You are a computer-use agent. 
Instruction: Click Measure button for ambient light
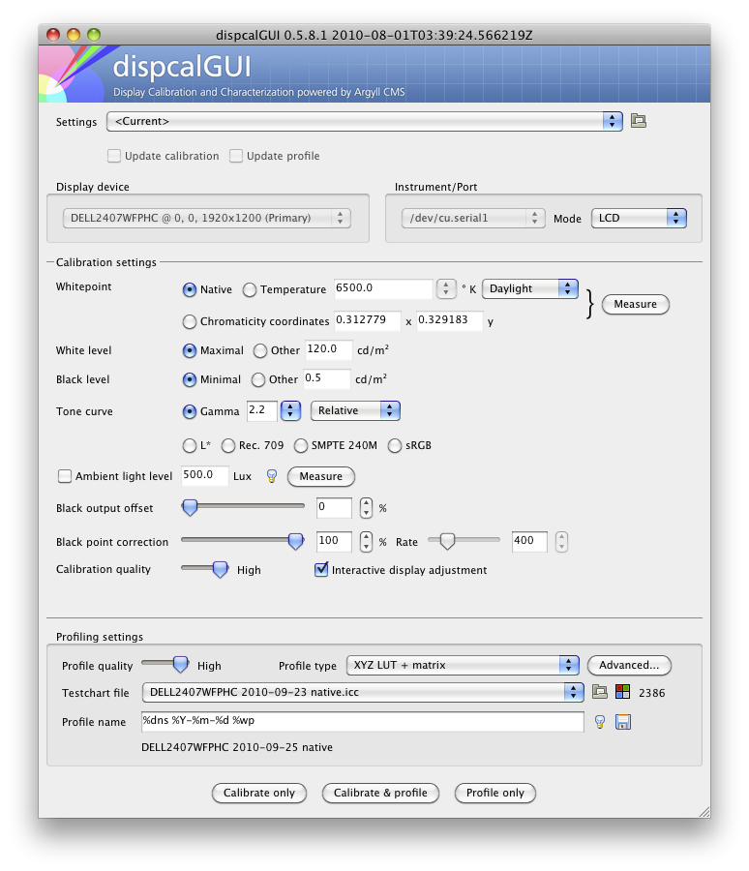tap(321, 476)
